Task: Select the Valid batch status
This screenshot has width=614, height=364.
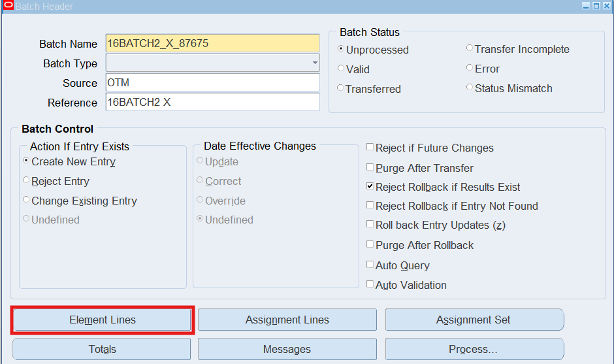Action: [341, 69]
